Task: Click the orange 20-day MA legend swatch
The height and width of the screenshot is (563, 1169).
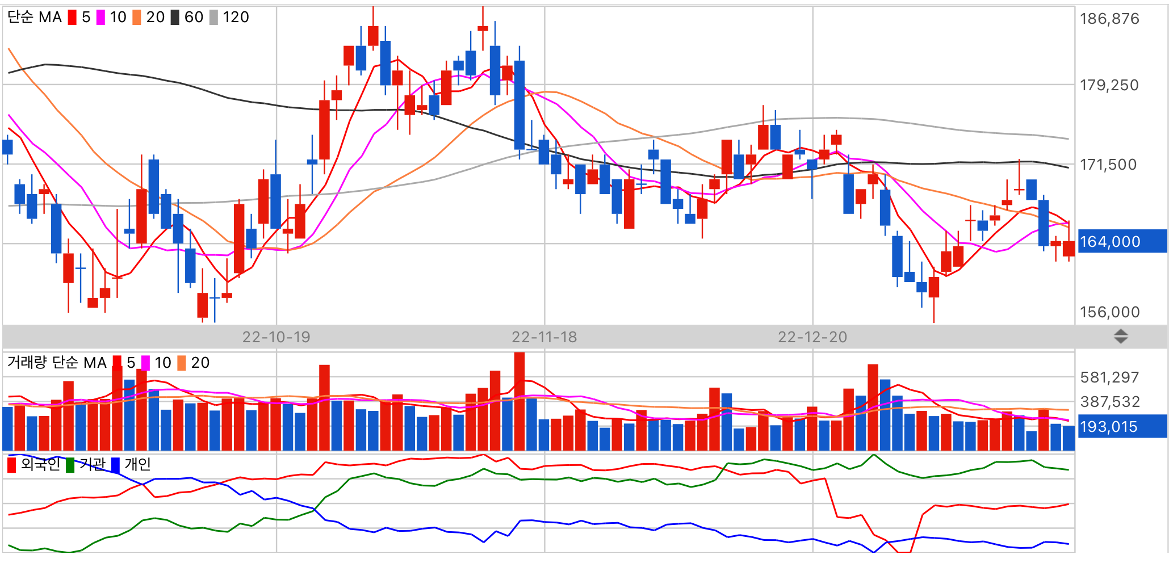Action: [137, 18]
